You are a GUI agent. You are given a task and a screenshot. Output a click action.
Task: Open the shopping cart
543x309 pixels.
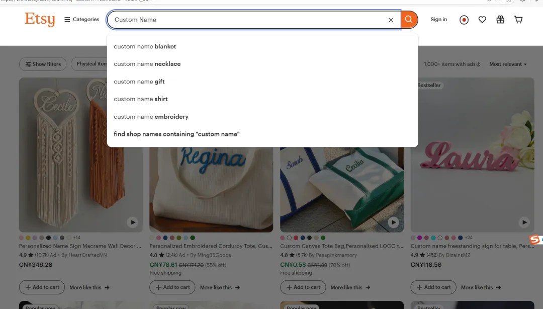(518, 20)
